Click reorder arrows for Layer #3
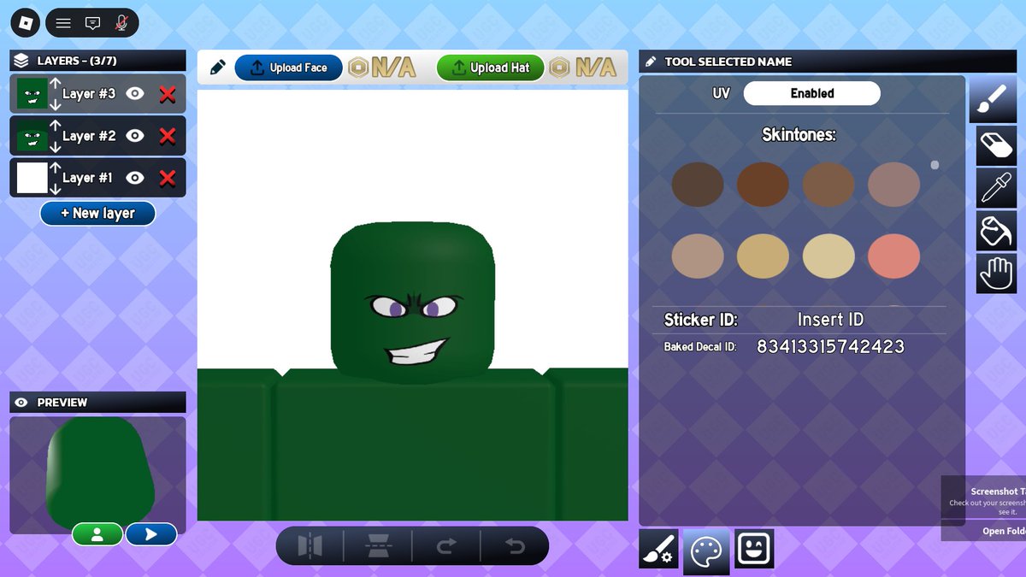Viewport: 1026px width, 577px height. point(55,94)
